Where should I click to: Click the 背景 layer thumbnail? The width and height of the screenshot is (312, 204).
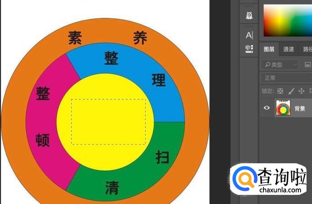pos(283,107)
